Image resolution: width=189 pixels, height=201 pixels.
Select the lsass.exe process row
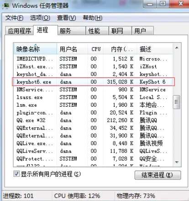click(x=93, y=97)
